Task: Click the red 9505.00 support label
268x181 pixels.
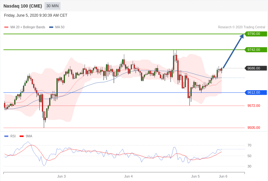Action: click(254, 128)
